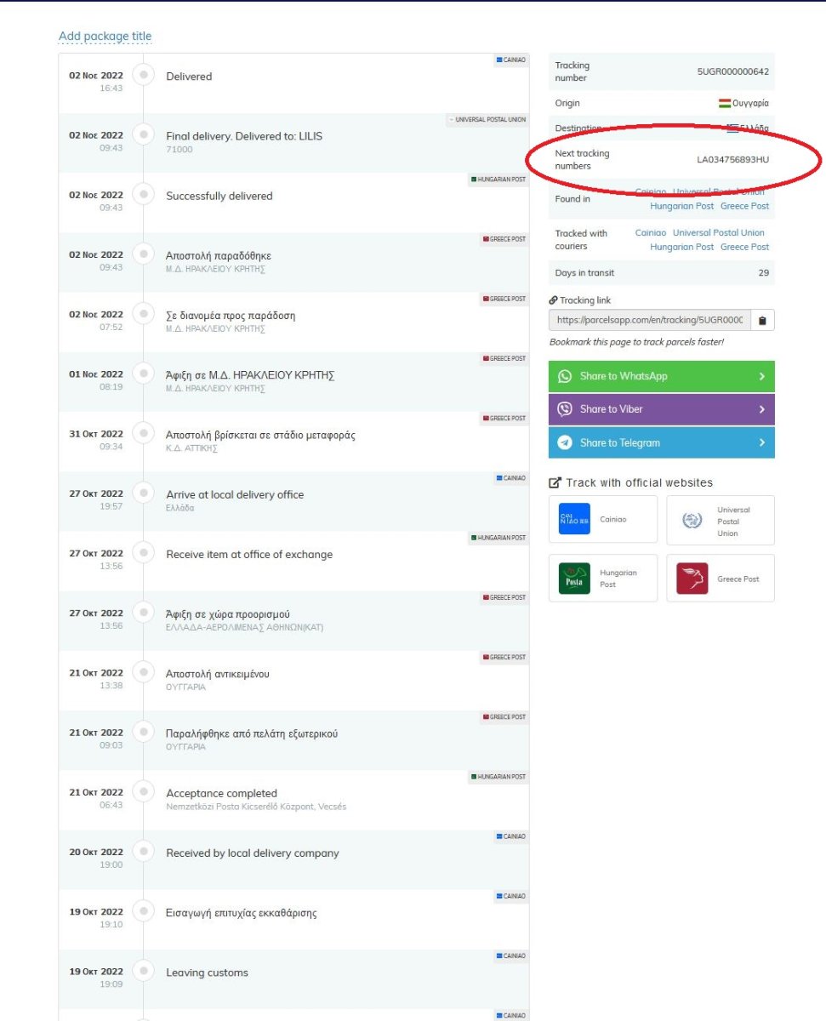Open Cainiao official website card
Image resolution: width=826 pixels, height=1021 pixels.
[x=603, y=519]
